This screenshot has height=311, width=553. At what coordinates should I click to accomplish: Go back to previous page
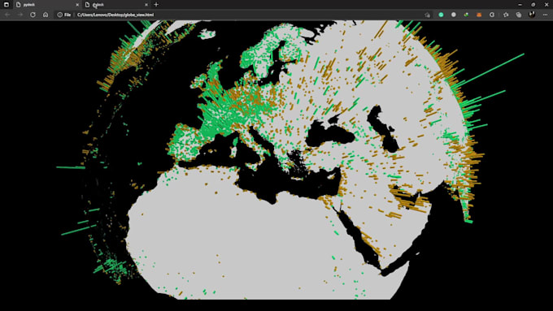point(7,15)
